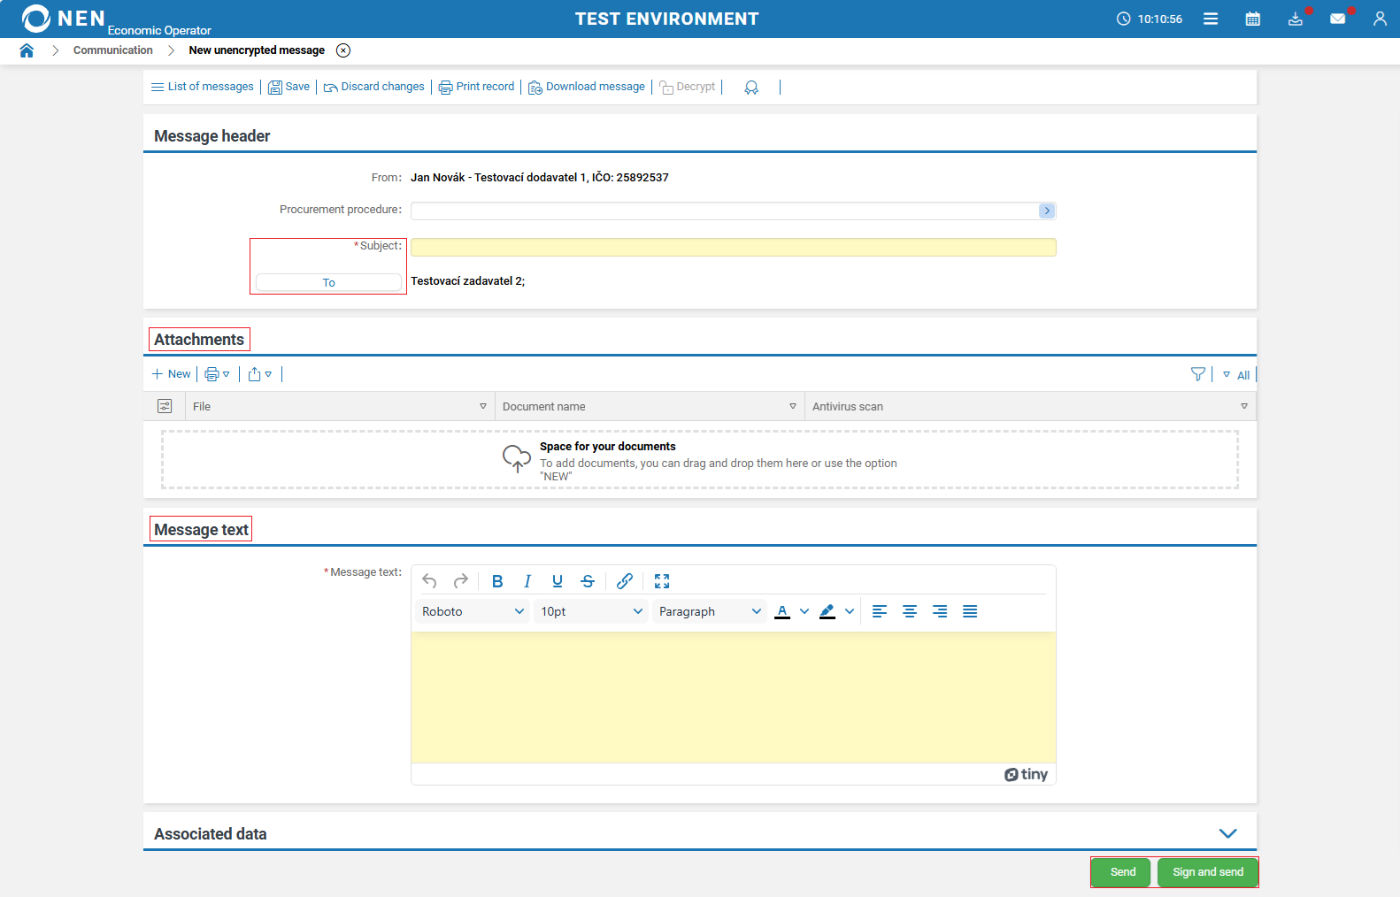Open the text color picker arrow
The width and height of the screenshot is (1400, 897).
(x=804, y=611)
